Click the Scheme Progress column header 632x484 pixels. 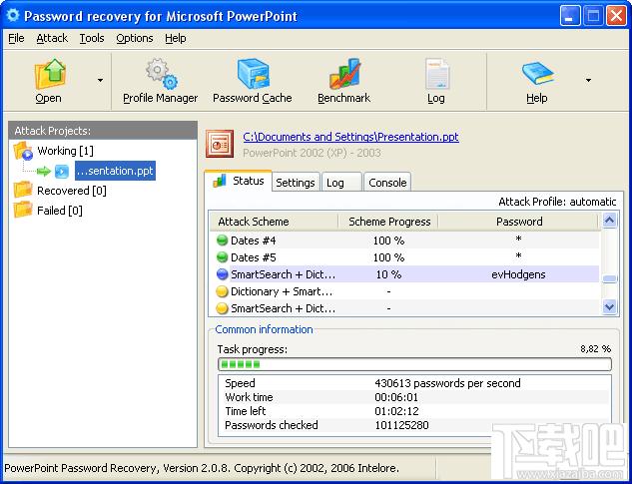[x=388, y=222]
